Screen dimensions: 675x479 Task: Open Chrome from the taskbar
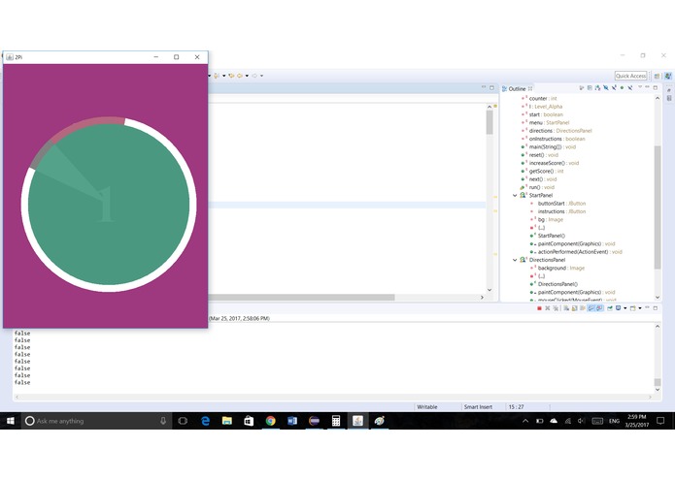coord(270,421)
